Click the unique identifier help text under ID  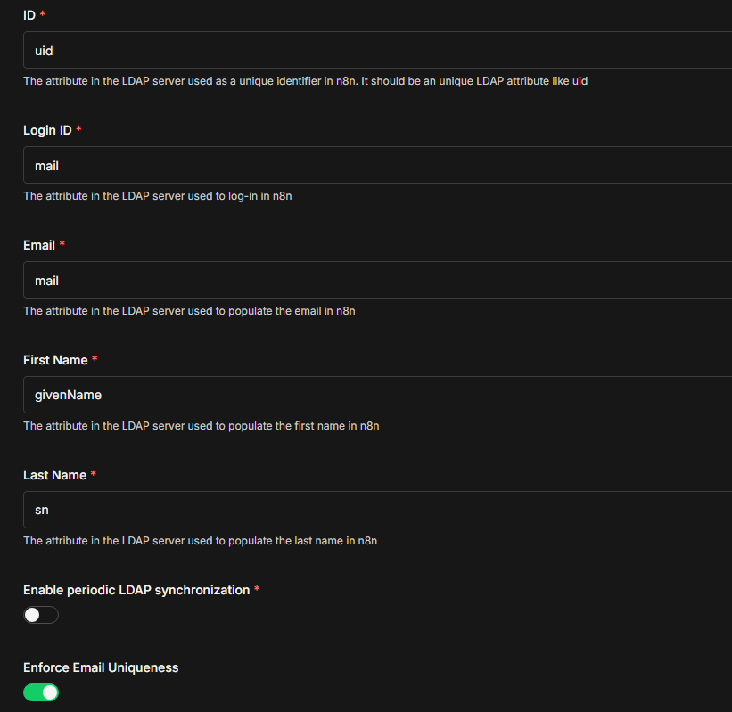click(x=305, y=81)
